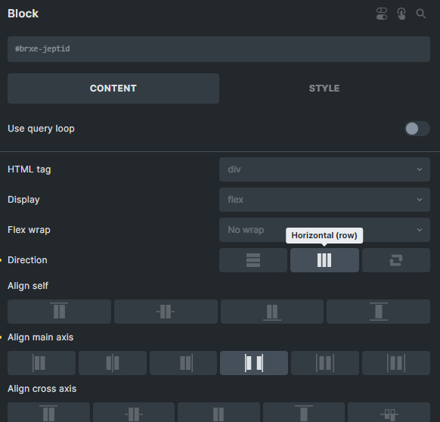
Task: Select Horizontal (row) direction
Action: (x=324, y=260)
